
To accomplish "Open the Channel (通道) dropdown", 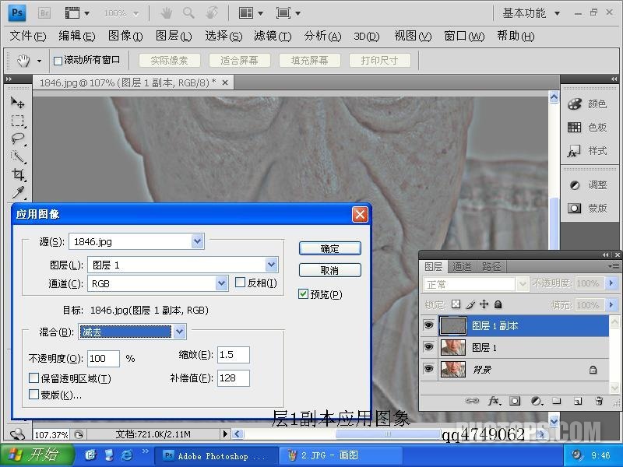I will 221,283.
